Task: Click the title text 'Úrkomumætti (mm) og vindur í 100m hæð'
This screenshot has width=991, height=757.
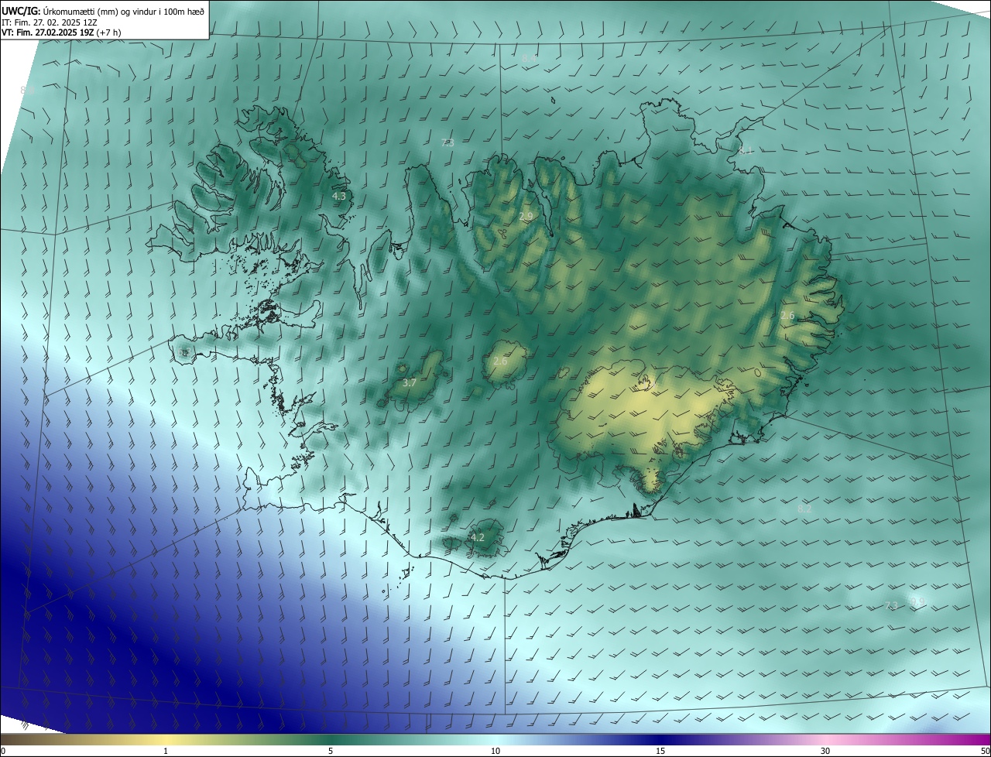Action: 124,11
